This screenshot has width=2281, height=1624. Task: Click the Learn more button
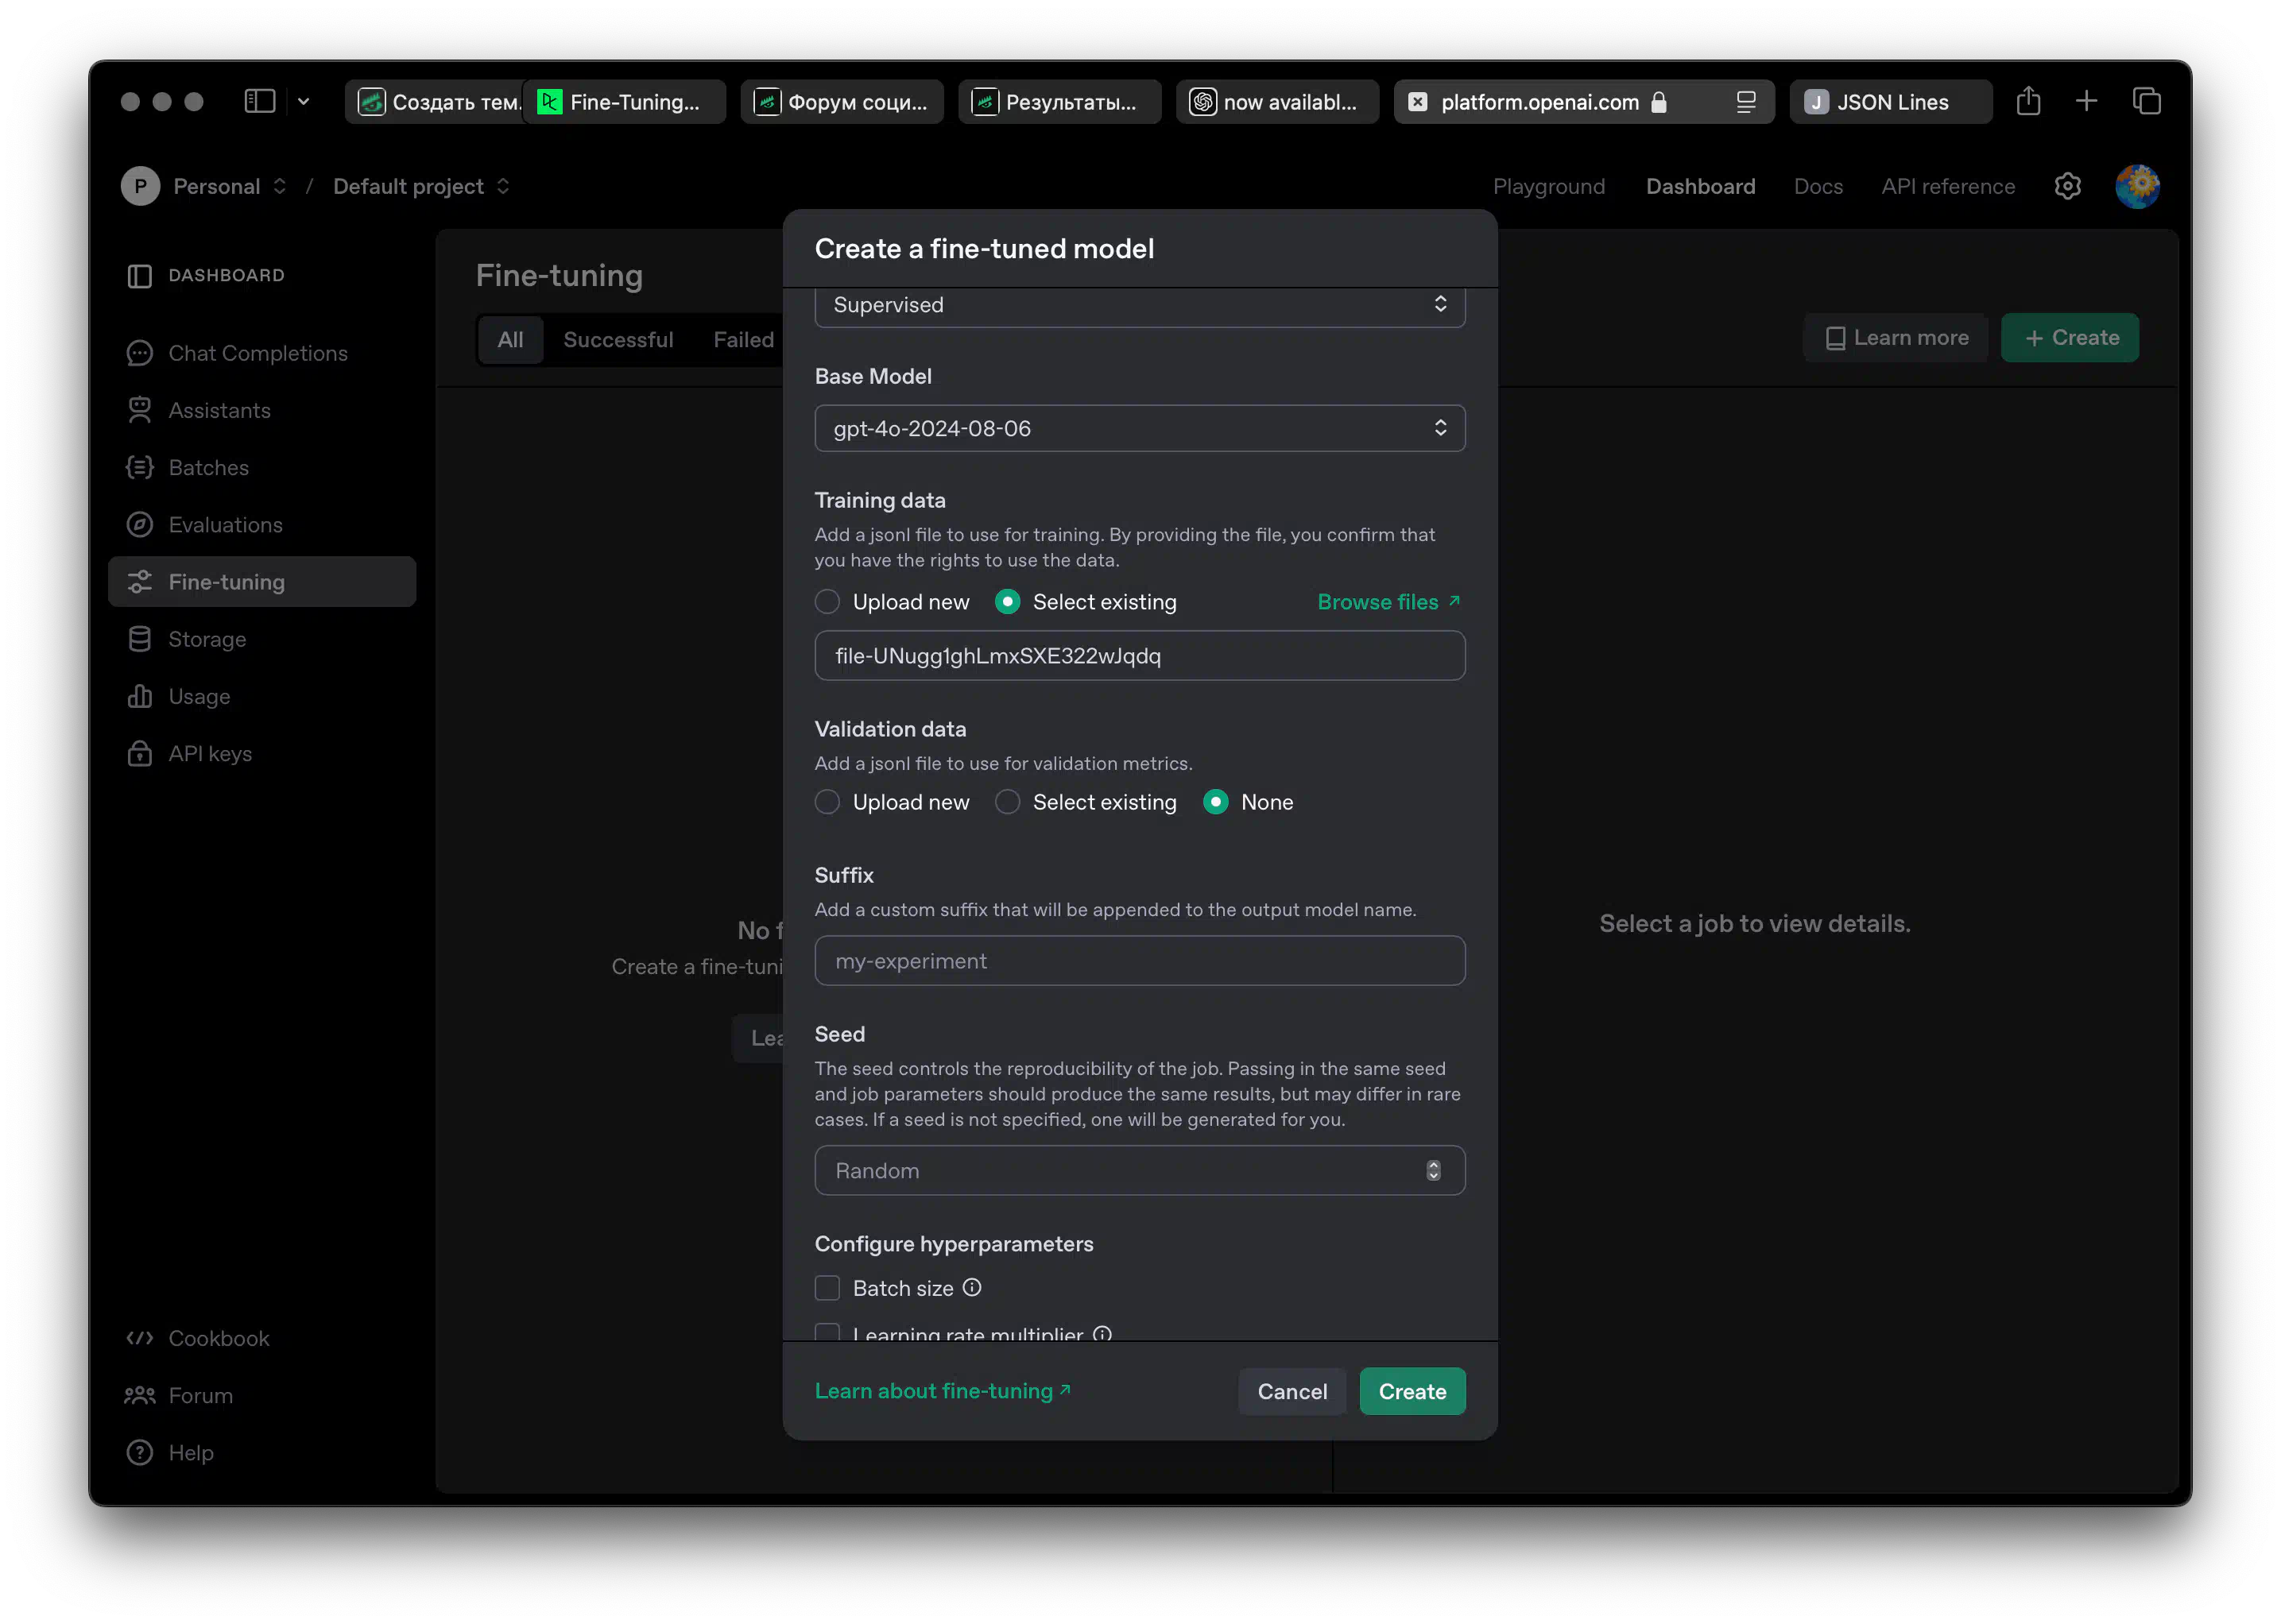click(1895, 338)
